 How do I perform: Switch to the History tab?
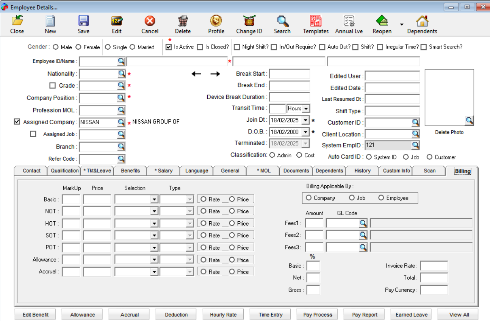pyautogui.click(x=362, y=171)
